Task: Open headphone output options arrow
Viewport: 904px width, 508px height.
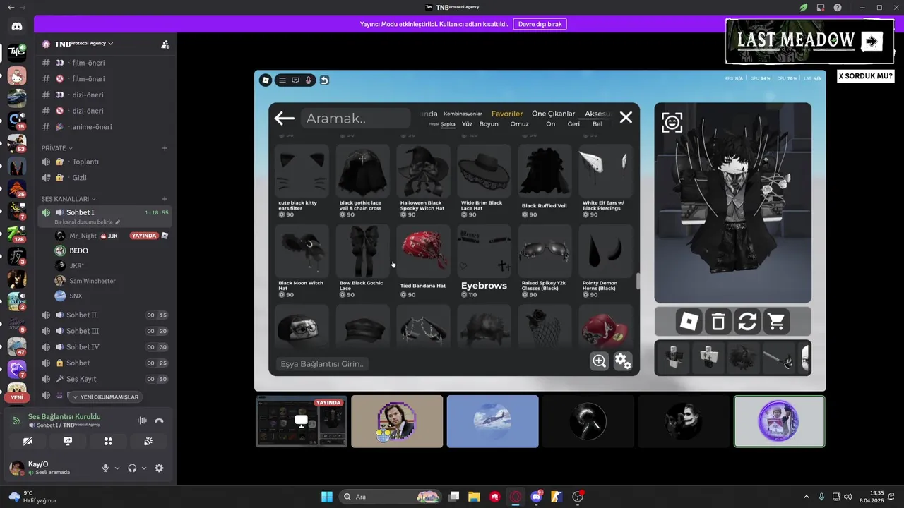Action: 144,468
